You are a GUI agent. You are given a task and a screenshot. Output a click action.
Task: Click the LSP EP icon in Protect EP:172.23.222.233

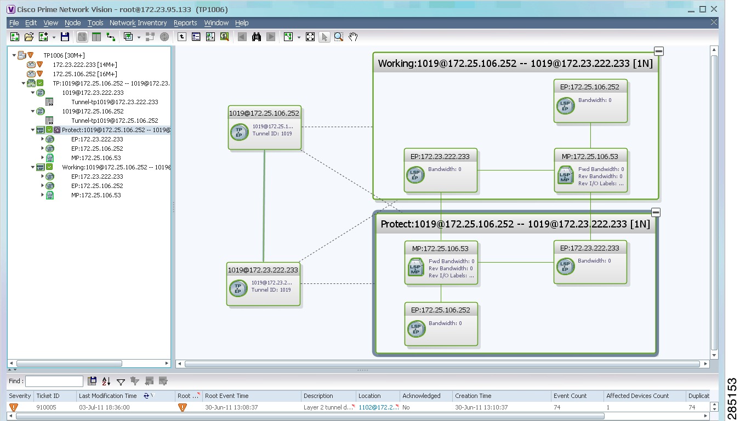(x=565, y=266)
